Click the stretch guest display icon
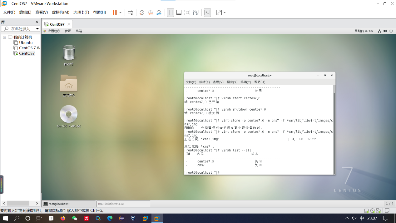 (219, 12)
